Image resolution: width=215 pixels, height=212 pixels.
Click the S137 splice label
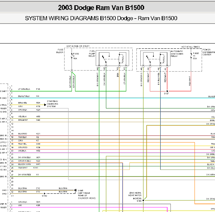pos(166,94)
